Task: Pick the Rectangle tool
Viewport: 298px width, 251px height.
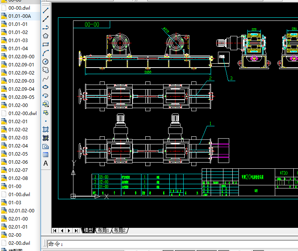Action: [46, 44]
